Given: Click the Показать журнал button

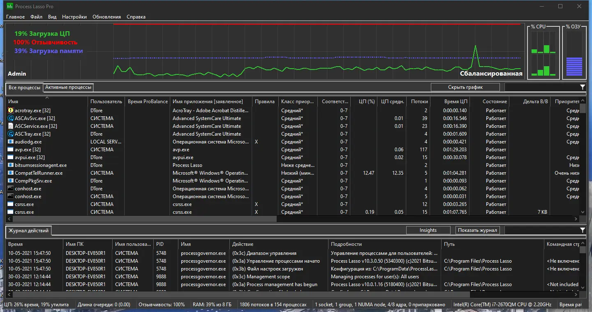Looking at the screenshot, I should pos(477,230).
